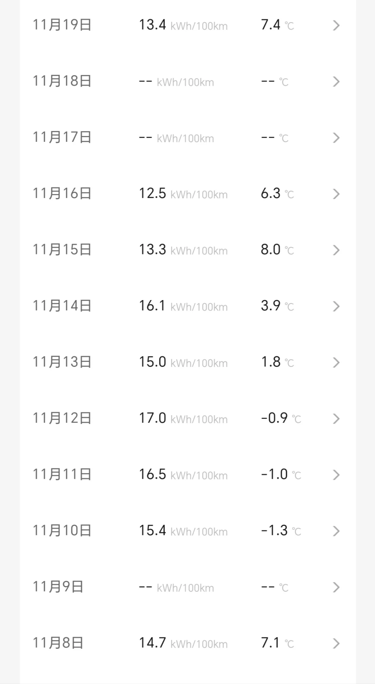Expand the 11月9日 row chevron
The height and width of the screenshot is (684, 375).
click(336, 587)
